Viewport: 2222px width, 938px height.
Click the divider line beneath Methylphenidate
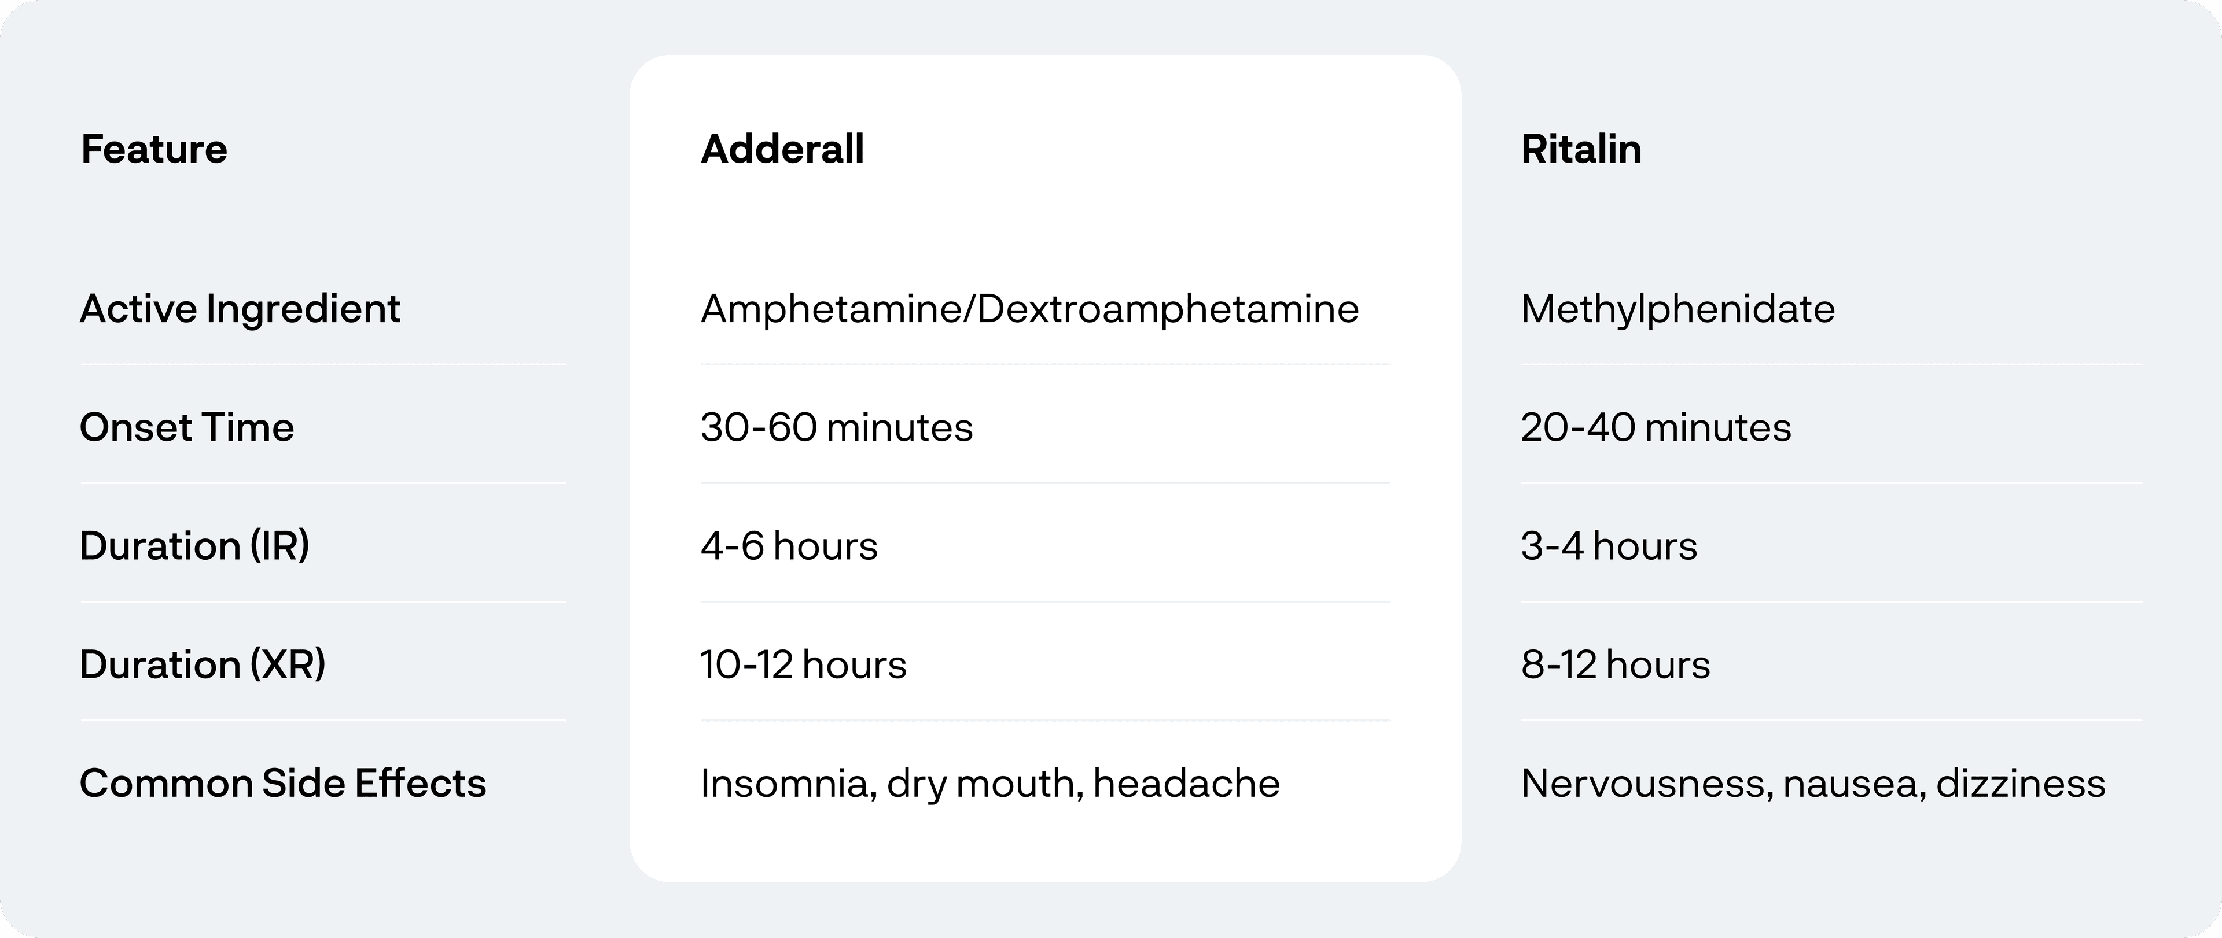point(1830,365)
